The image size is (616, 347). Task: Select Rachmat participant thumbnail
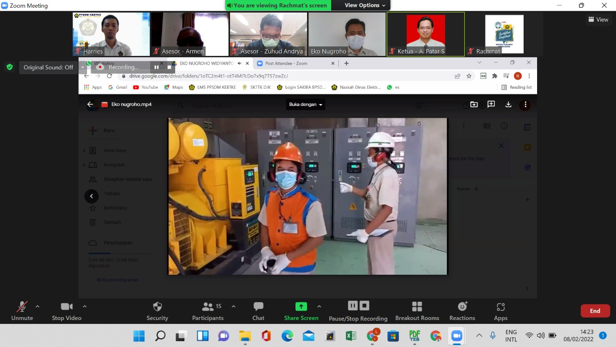(504, 34)
